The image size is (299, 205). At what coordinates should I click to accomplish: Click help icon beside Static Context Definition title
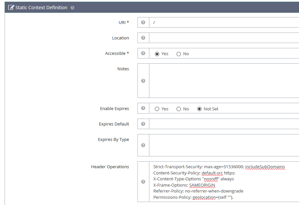[72, 8]
